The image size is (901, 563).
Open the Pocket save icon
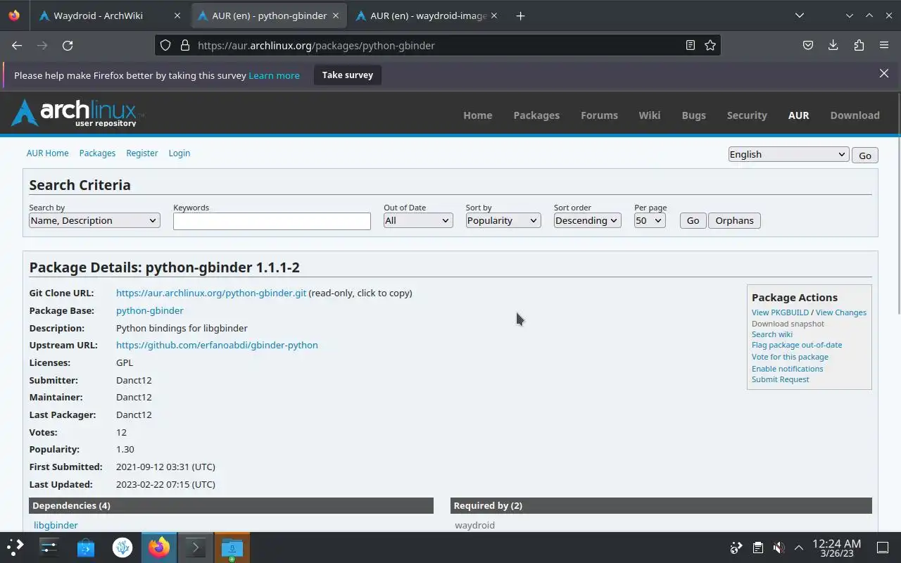tap(808, 45)
